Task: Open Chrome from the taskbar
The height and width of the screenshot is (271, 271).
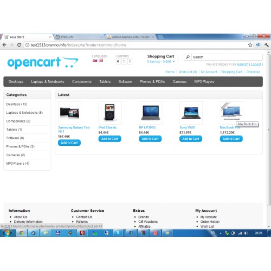Action: (x=21, y=233)
